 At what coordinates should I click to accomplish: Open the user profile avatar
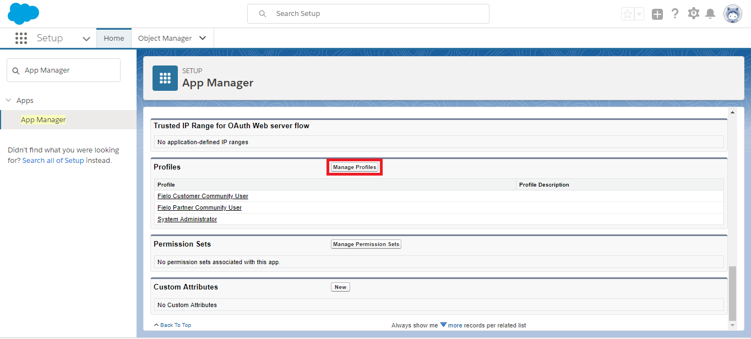(733, 14)
